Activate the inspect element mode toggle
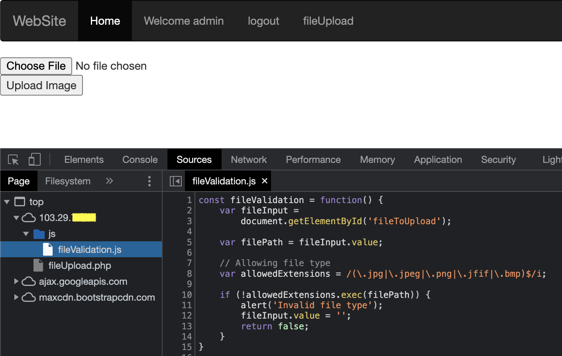 pyautogui.click(x=13, y=159)
